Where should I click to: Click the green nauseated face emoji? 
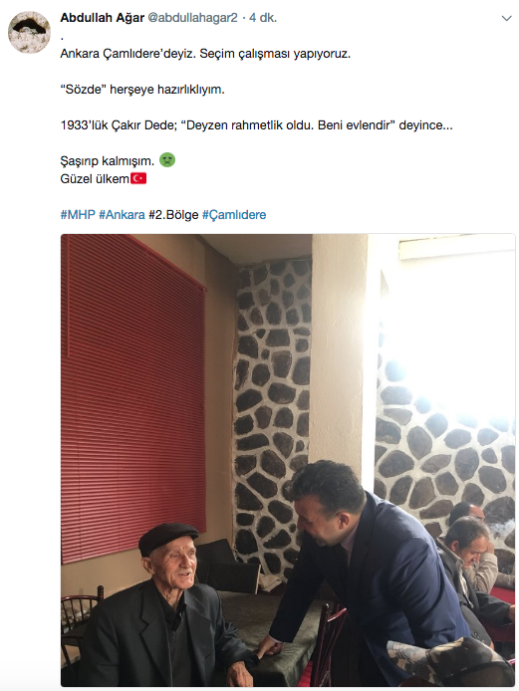pos(167,159)
